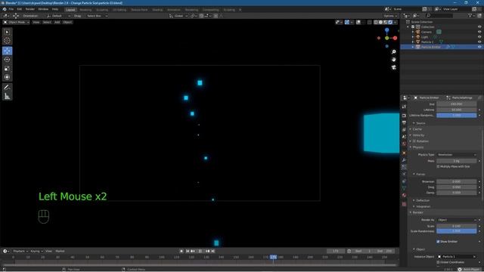Switch to the Layout workspace tab
Image resolution: width=484 pixels, height=272 pixels.
[x=70, y=10]
